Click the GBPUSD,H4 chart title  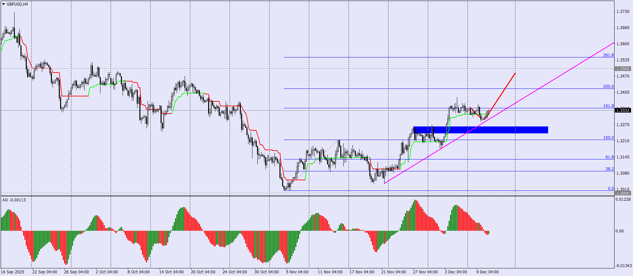pyautogui.click(x=18, y=4)
